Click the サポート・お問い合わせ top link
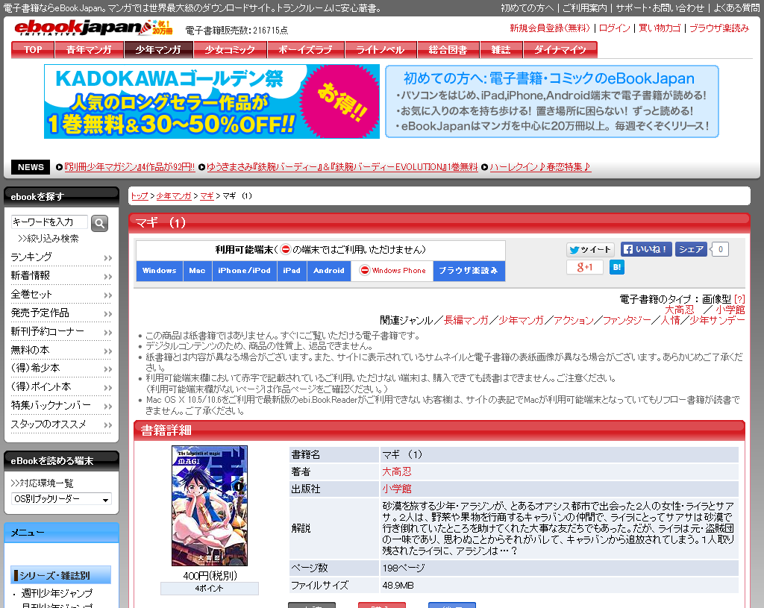This screenshot has width=764, height=608. 660,7
